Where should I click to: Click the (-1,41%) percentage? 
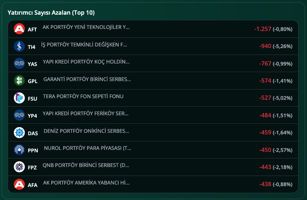[283, 81]
